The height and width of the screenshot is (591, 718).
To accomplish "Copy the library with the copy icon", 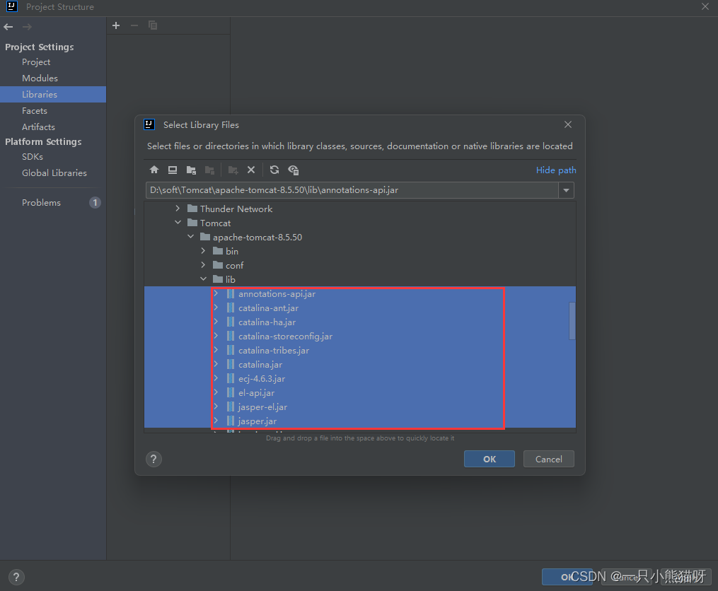I will (153, 25).
